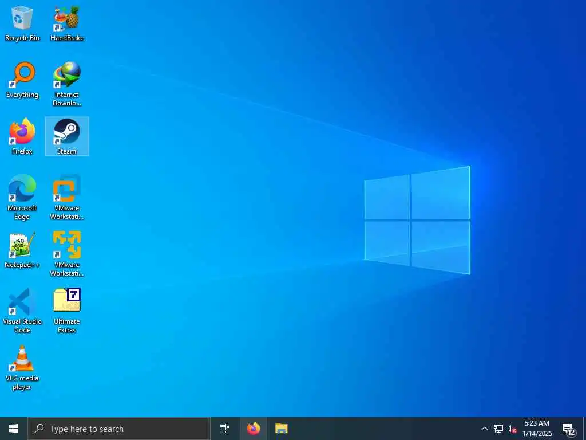Open File Explorer from the taskbar

tap(282, 429)
